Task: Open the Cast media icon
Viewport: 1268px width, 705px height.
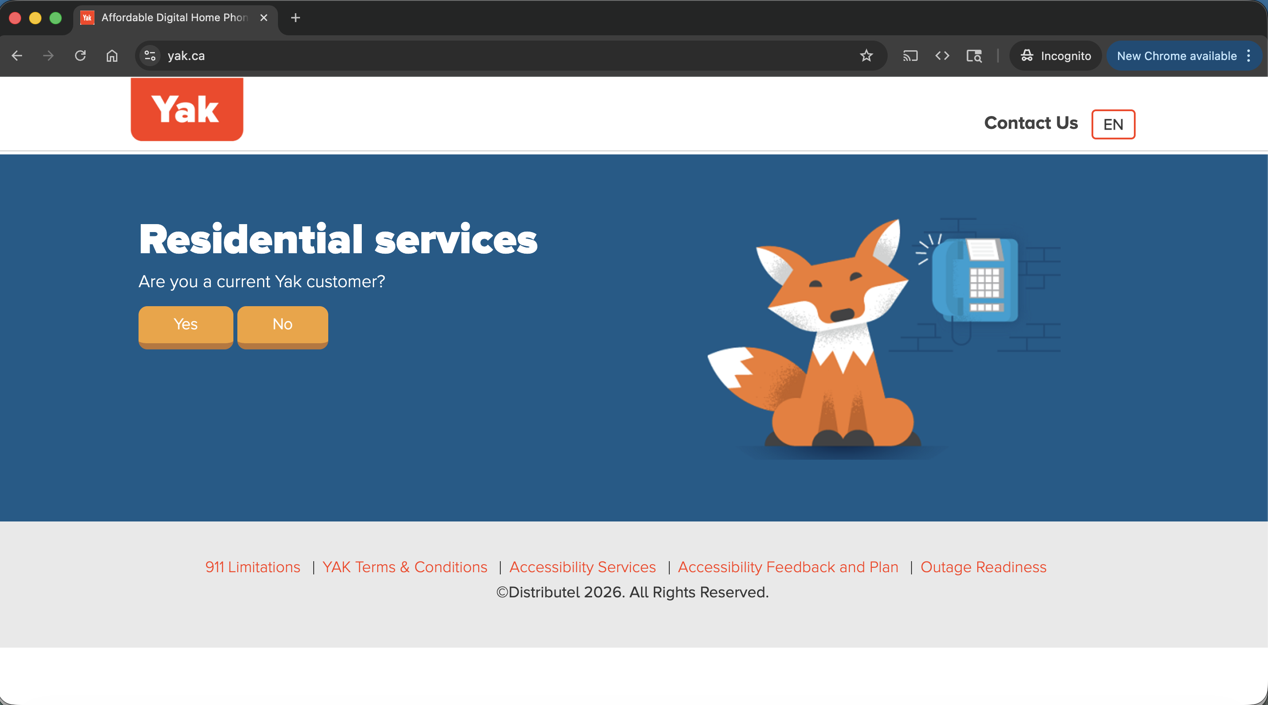Action: pos(910,56)
